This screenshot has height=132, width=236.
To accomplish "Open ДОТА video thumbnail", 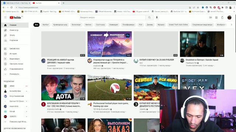I will point(63,88).
